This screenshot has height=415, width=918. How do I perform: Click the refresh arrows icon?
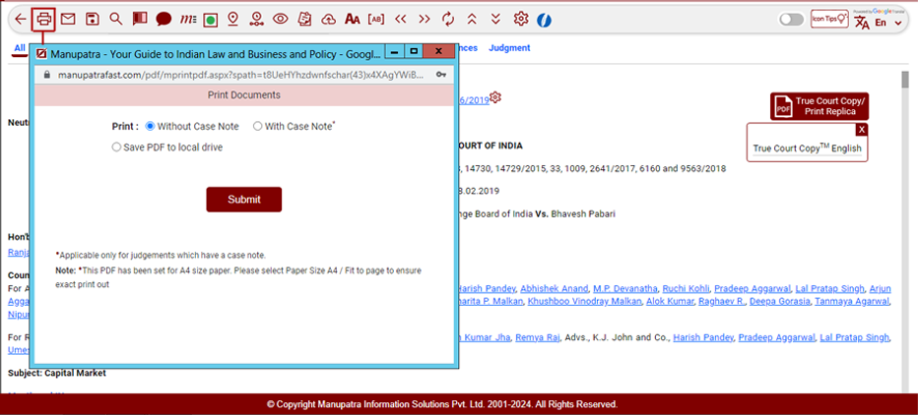(x=448, y=19)
